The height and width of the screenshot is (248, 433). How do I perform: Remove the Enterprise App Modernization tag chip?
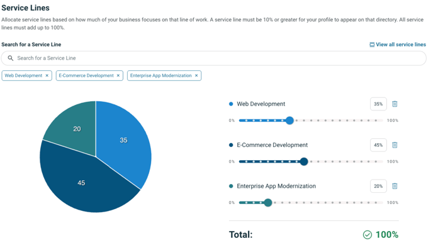coord(196,75)
